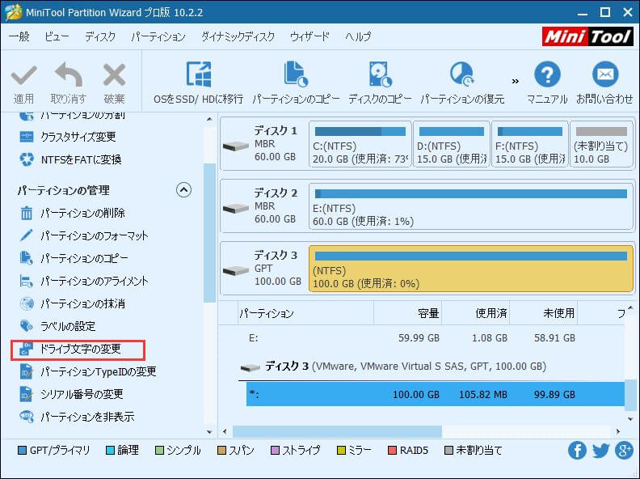Collapse the パーティションの管理 section
The width and height of the screenshot is (640, 479).
click(x=183, y=190)
